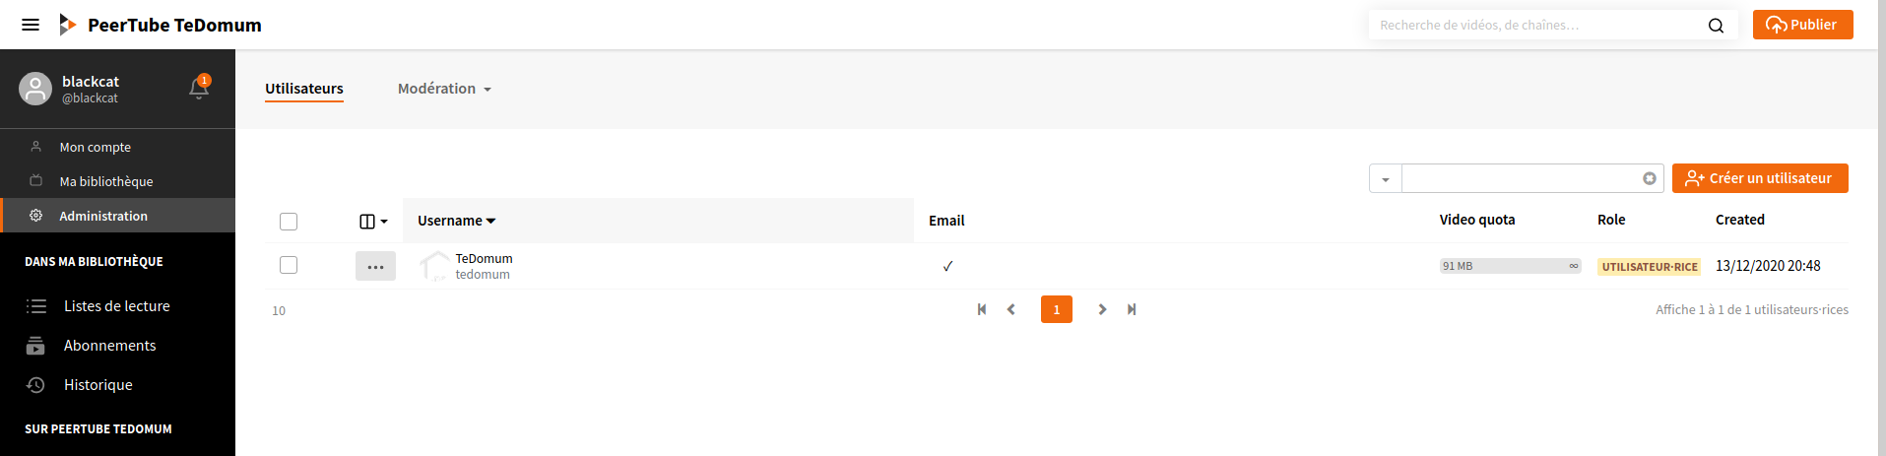Open the notifications bell
The image size is (1886, 456).
point(199,89)
